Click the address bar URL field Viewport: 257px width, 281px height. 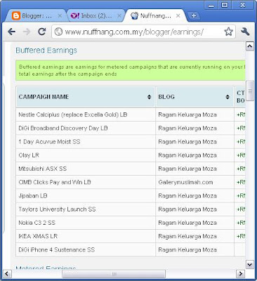pyautogui.click(x=143, y=32)
